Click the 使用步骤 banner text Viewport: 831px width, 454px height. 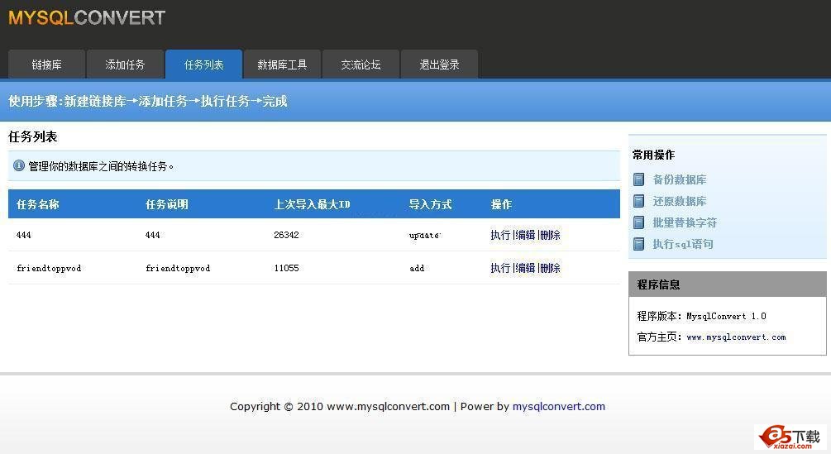point(148,101)
